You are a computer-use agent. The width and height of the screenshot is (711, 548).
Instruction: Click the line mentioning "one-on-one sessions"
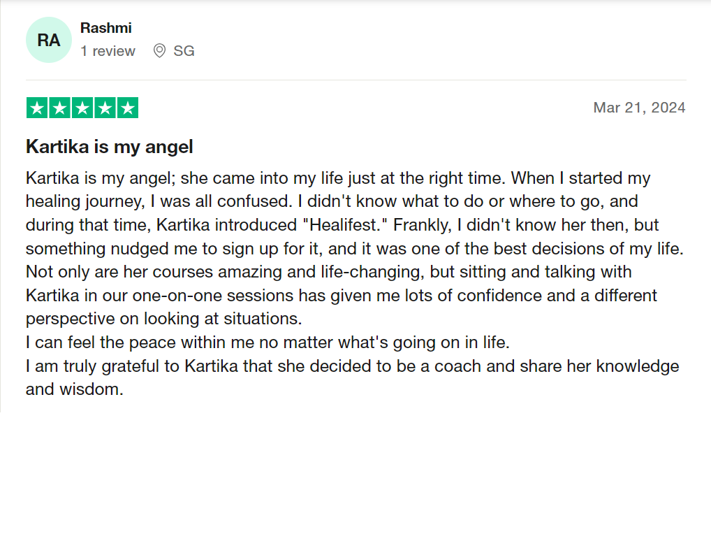[341, 295]
